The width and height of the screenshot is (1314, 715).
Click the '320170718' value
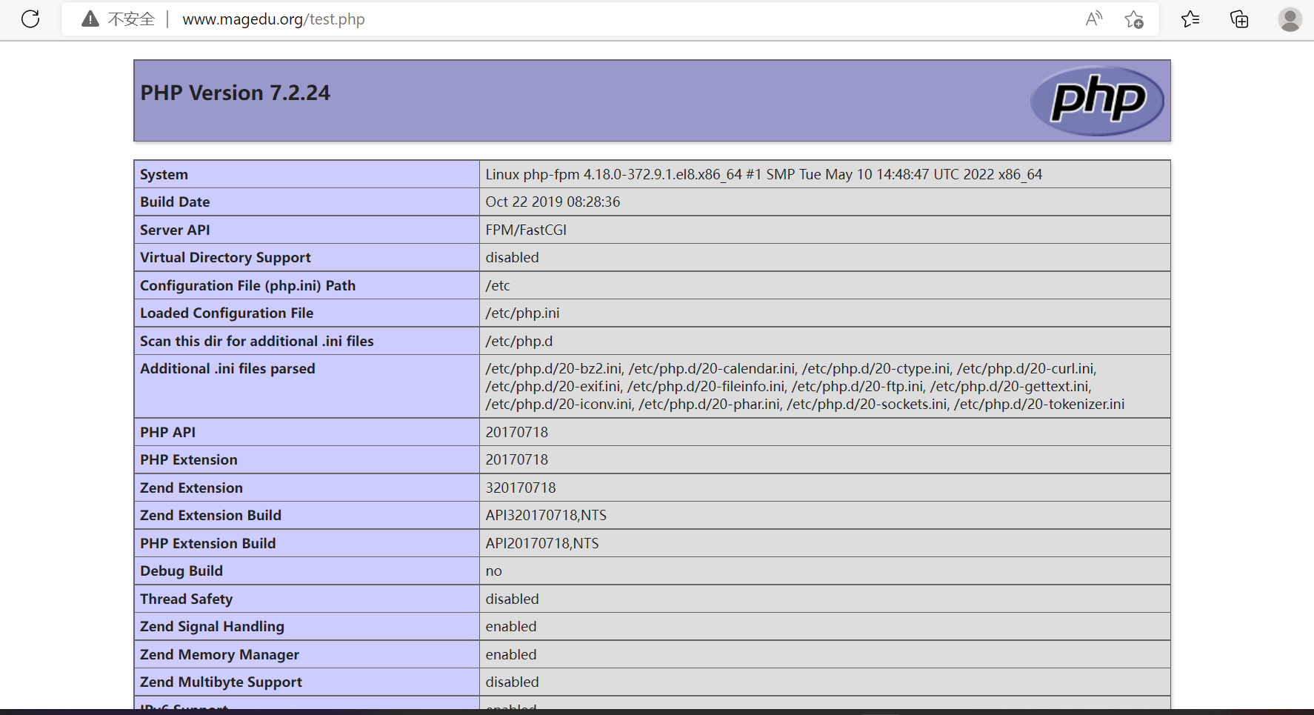click(521, 488)
